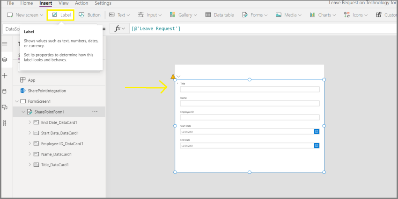The height and width of the screenshot is (199, 398).
Task: Insert a Button control
Action: (89, 15)
